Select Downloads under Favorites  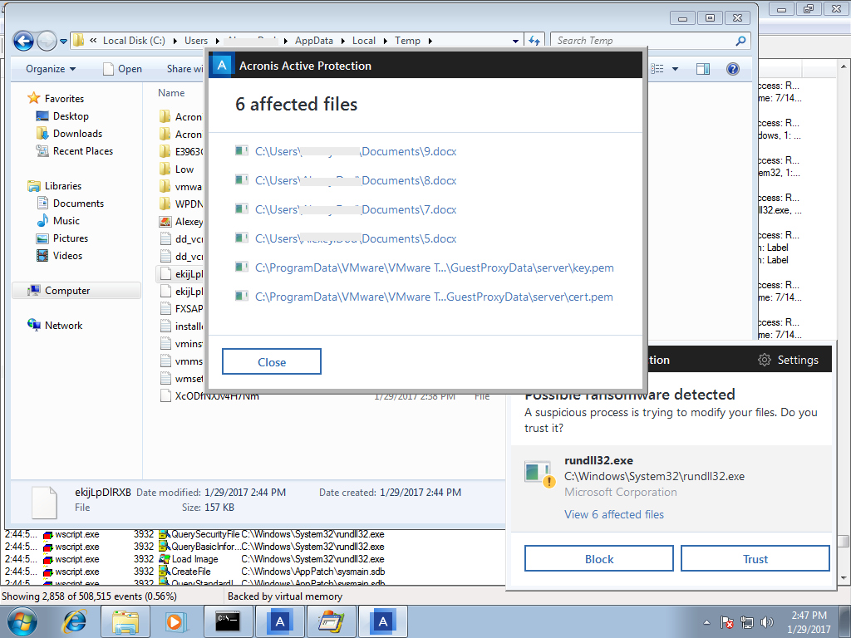(69, 134)
